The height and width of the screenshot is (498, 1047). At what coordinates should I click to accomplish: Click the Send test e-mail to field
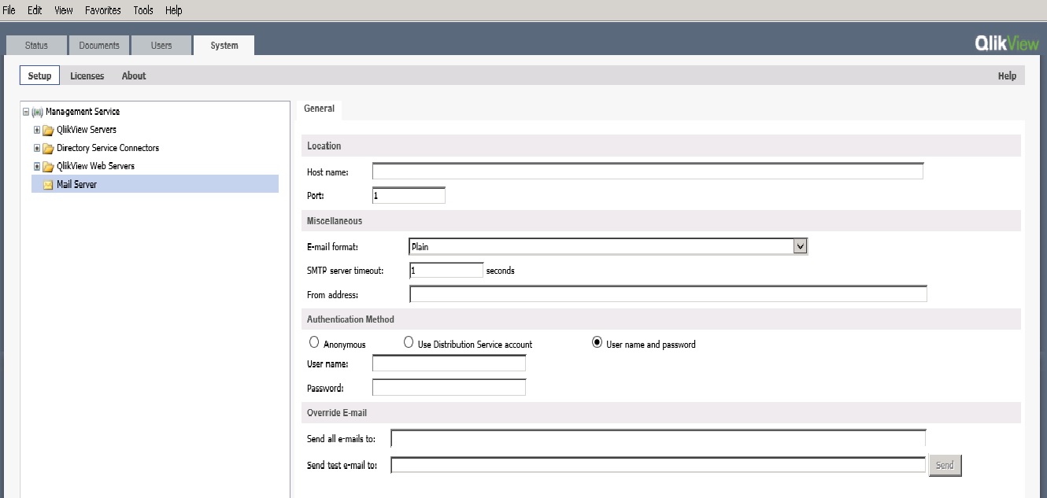(658, 465)
